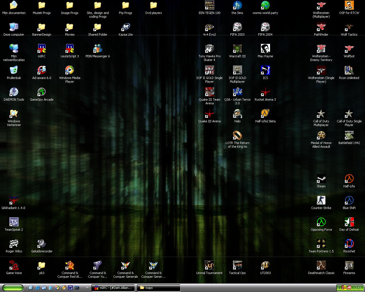
Task: Select the Wolfbot icon
Action: tap(349, 48)
